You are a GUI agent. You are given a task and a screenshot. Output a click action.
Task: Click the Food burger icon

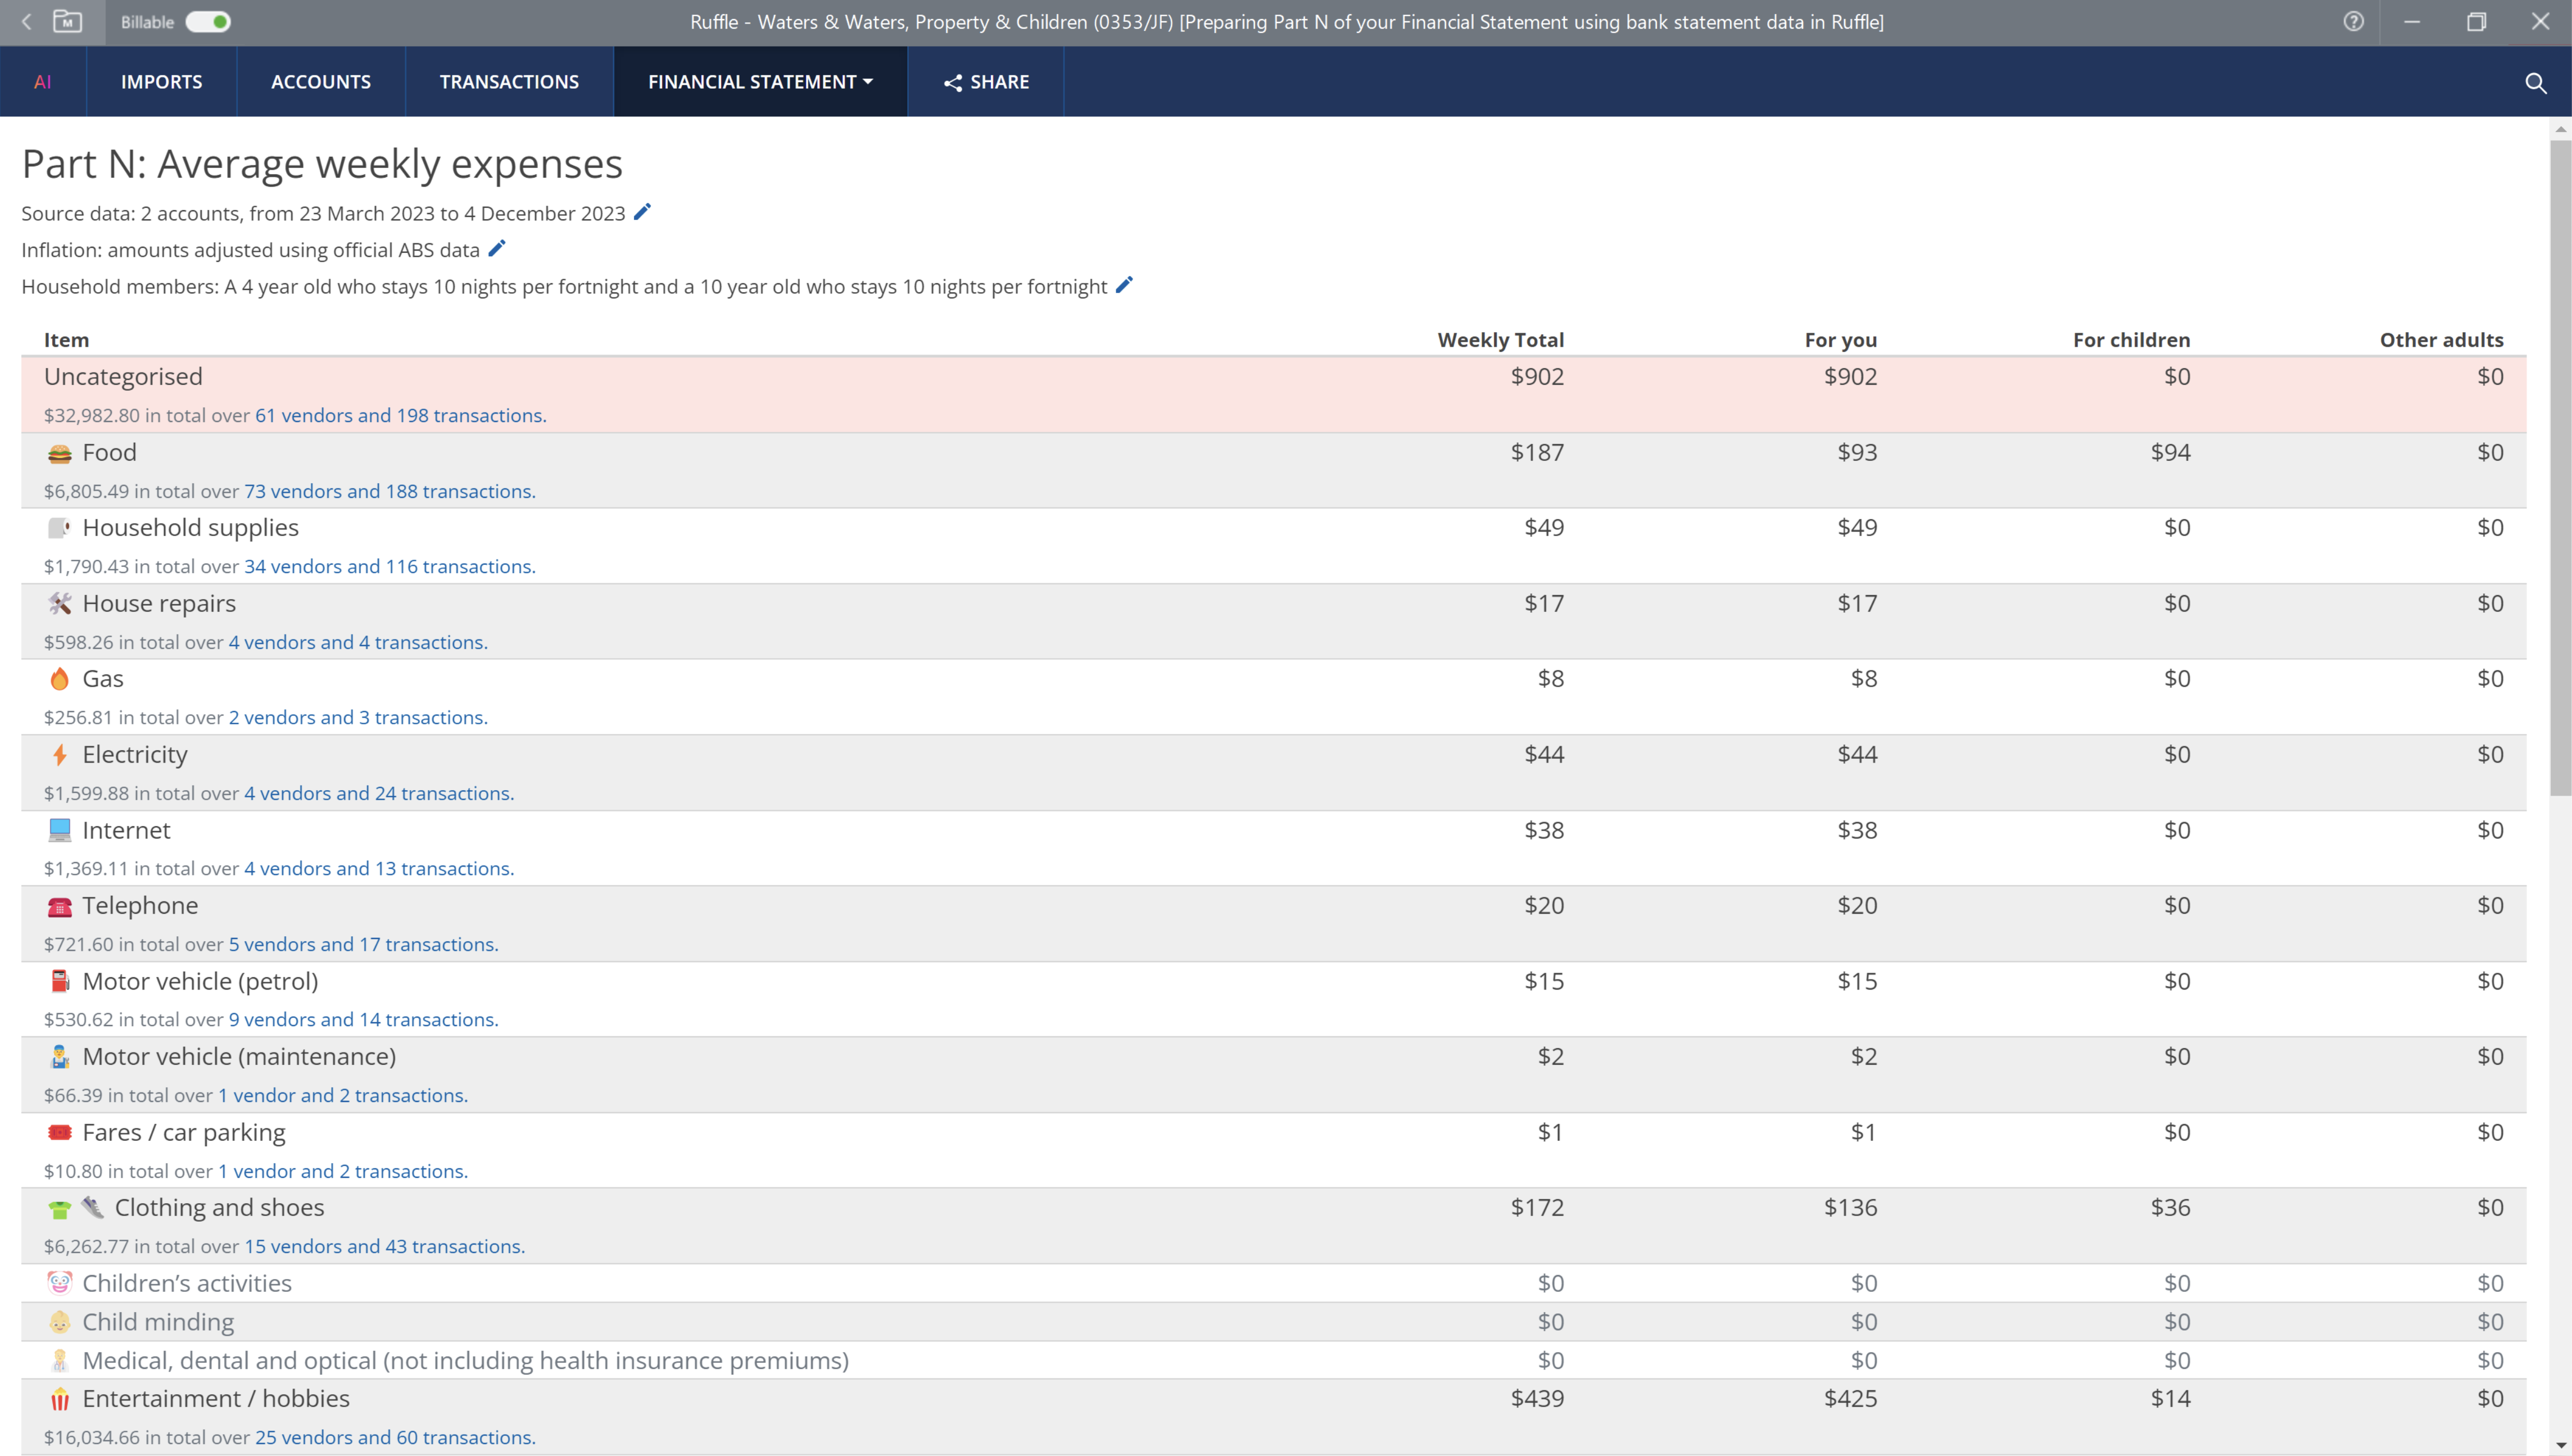[60, 454]
